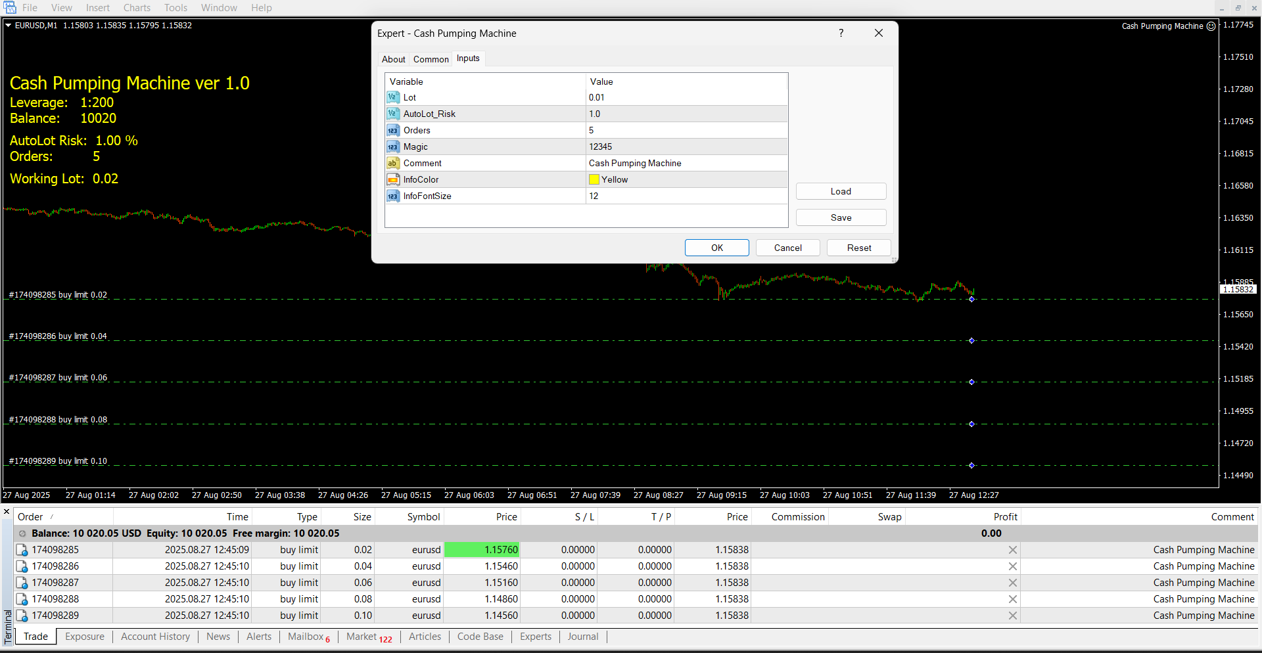Image resolution: width=1262 pixels, height=653 pixels.
Task: Switch to the Common tab
Action: pos(431,59)
